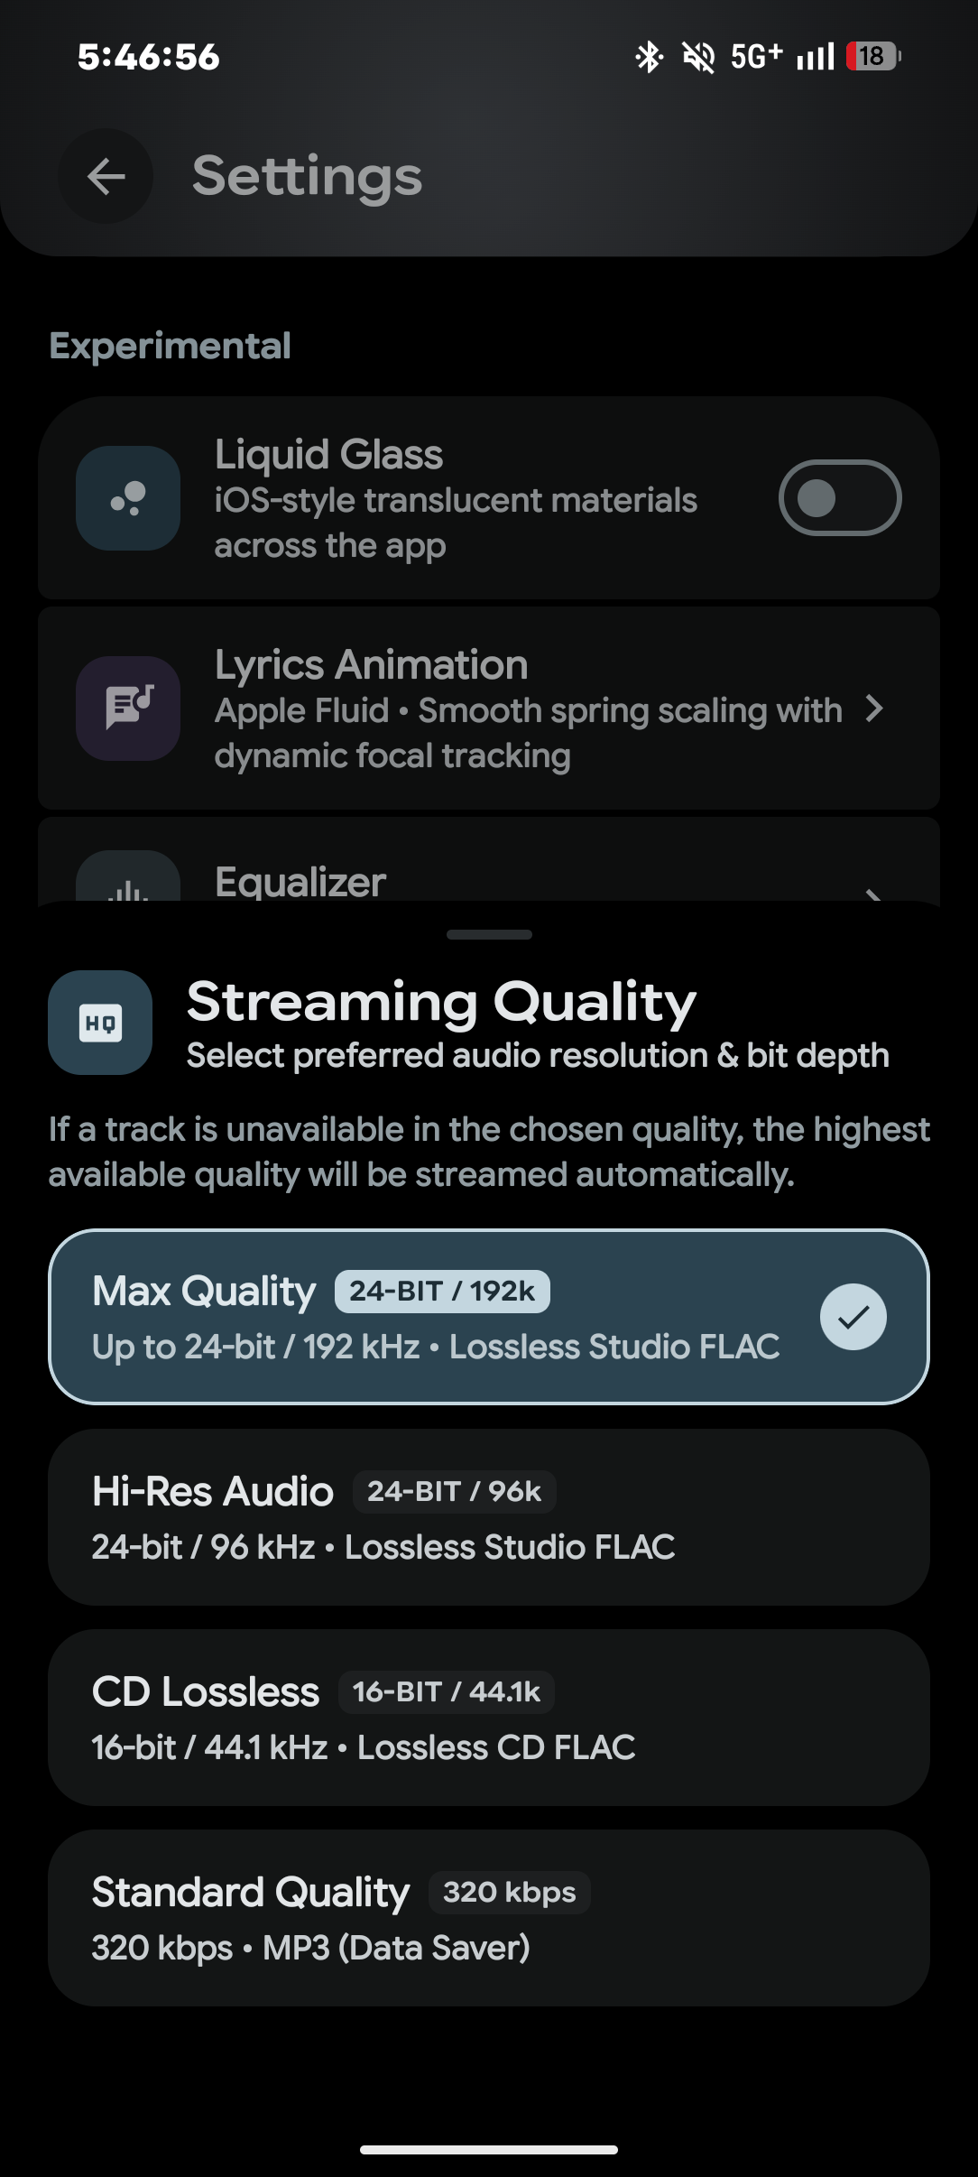Open Lyrics Animation chevron arrow

point(873,709)
